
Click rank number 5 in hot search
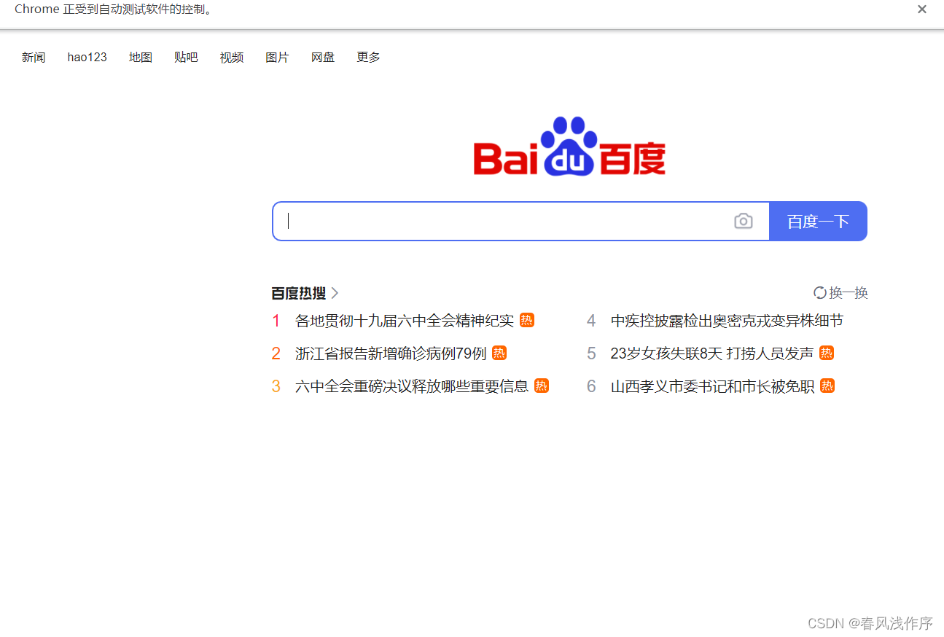pyautogui.click(x=591, y=353)
